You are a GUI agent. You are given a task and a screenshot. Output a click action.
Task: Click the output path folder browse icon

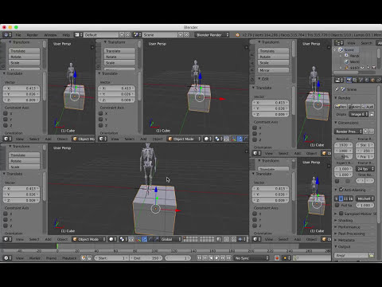372,255
